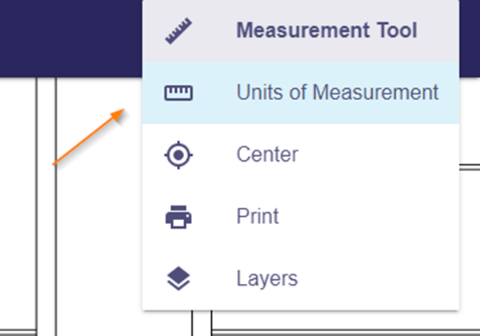Viewport: 480px width, 336px height.
Task: Click the printer icon
Action: click(x=178, y=217)
